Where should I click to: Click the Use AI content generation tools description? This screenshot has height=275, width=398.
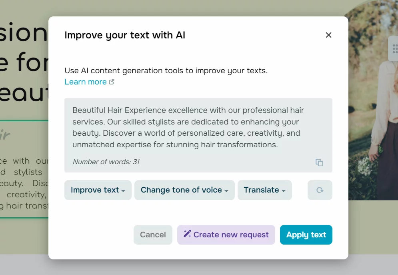pos(166,71)
